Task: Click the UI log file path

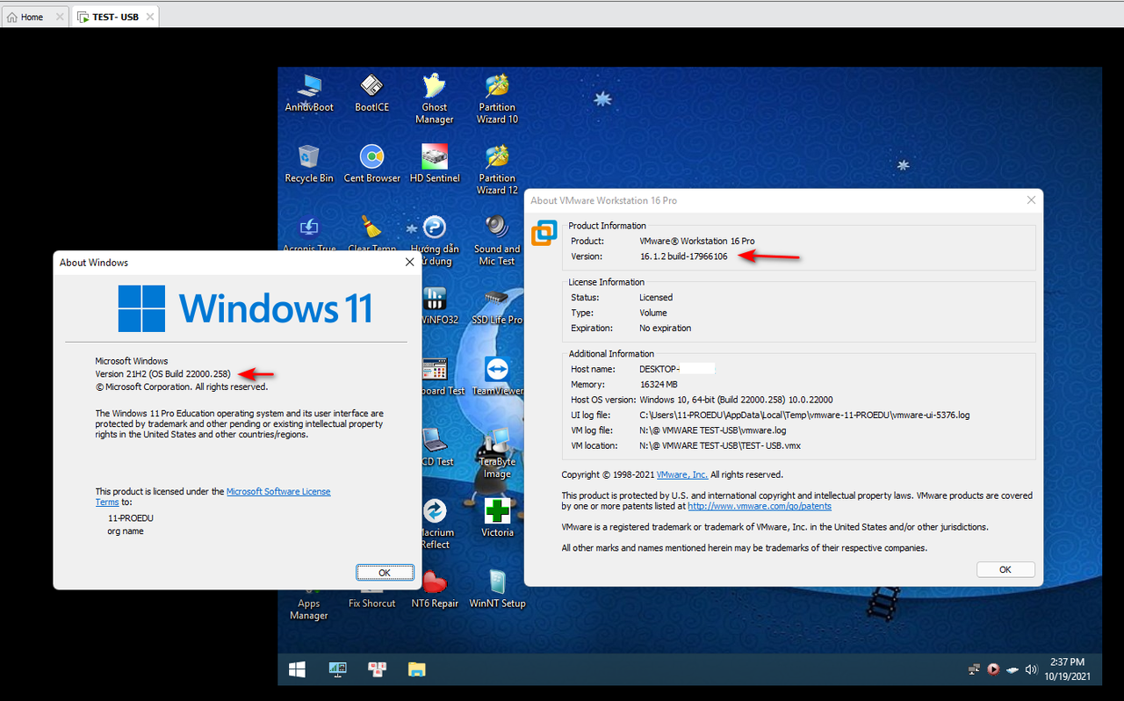Action: (804, 415)
